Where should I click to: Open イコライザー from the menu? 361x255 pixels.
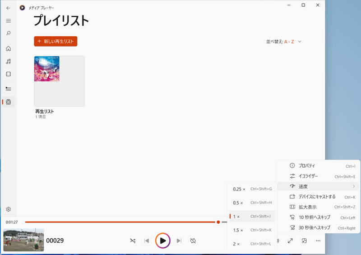click(319, 176)
